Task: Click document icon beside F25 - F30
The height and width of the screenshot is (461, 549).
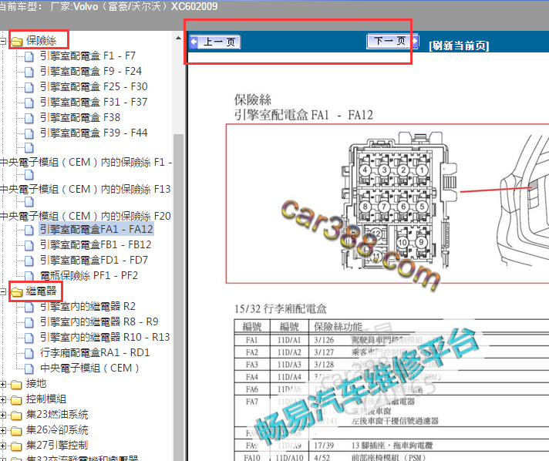Action: tap(29, 87)
